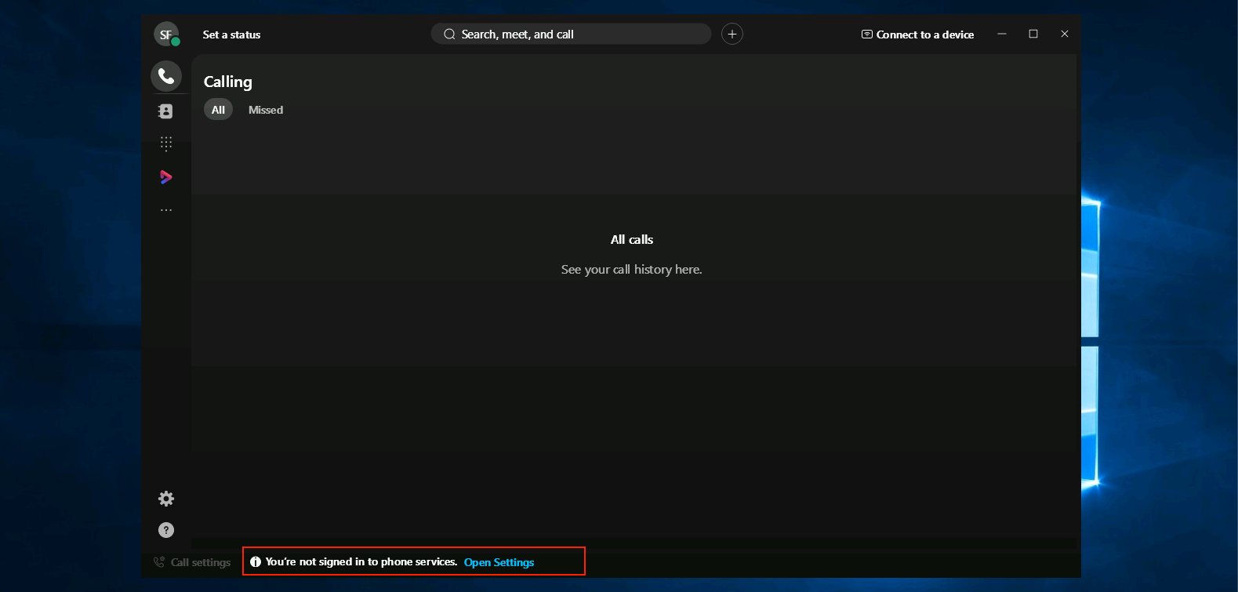Click the colorful Vidcast arrow icon

(x=165, y=177)
